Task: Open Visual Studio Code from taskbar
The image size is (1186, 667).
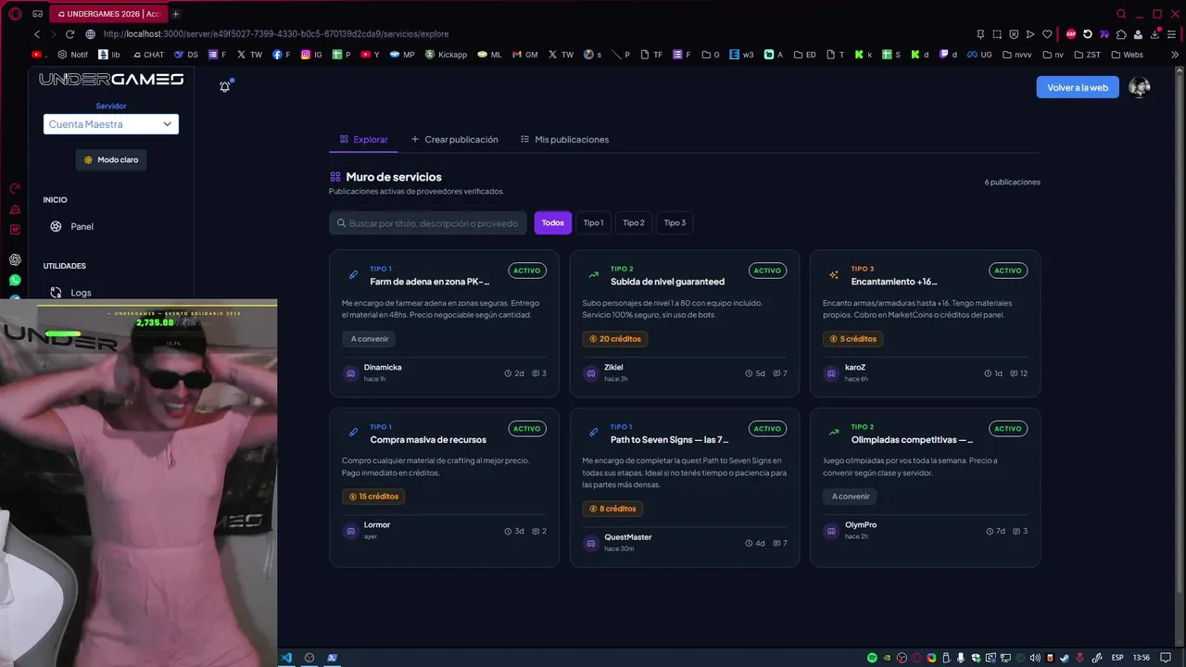Action: coord(286,658)
